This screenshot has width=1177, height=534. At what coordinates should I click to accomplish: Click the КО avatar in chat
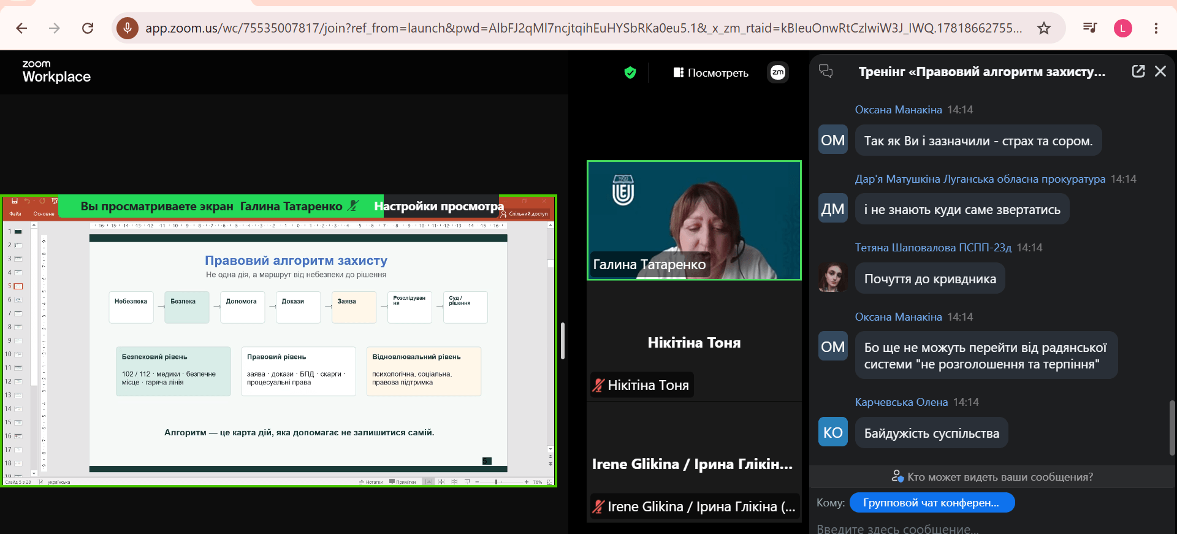click(x=833, y=432)
